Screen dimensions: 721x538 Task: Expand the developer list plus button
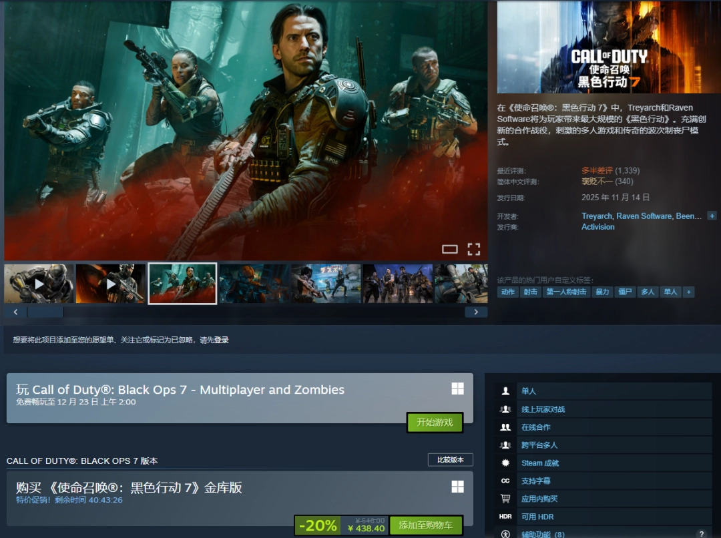tap(712, 216)
